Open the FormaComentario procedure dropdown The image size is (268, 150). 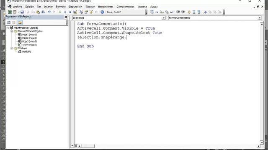pyautogui.click(x=260, y=18)
